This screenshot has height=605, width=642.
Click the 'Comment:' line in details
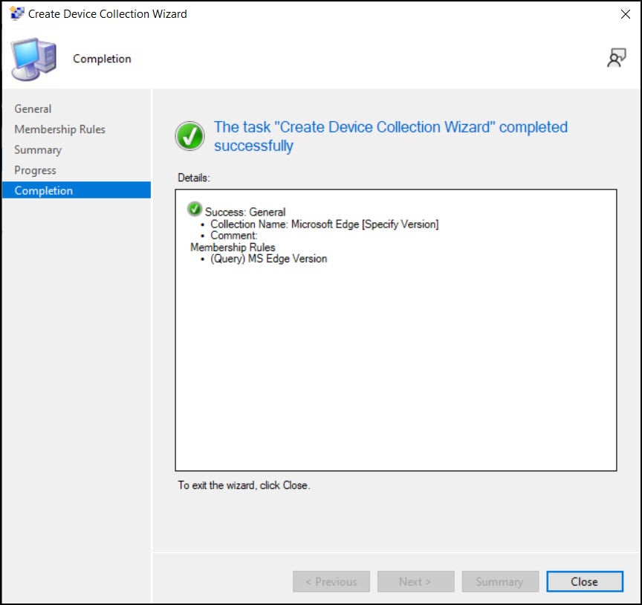234,236
